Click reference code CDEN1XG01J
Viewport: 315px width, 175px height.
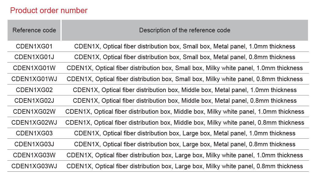(34, 57)
